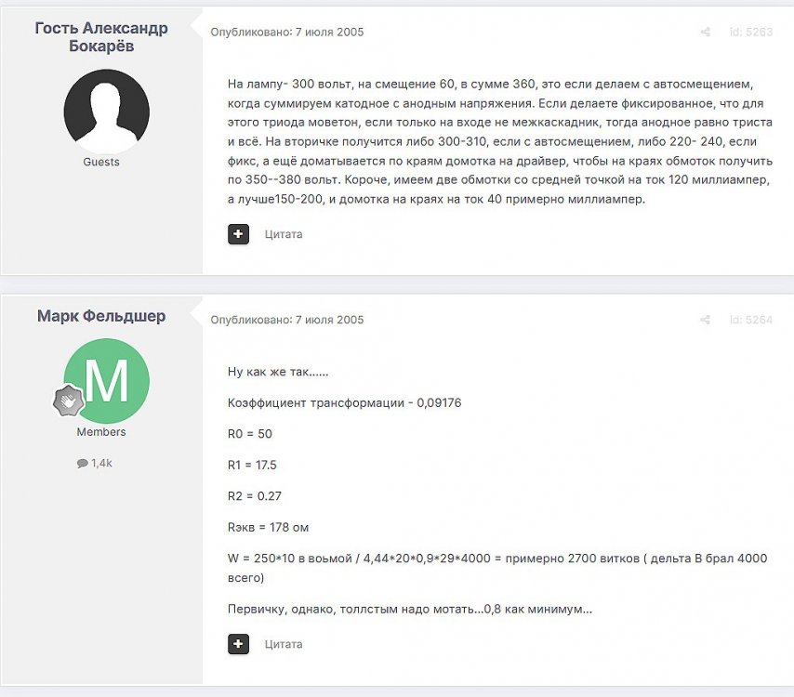Open post permalink id: 5263
The width and height of the screenshot is (794, 697).
pos(751,32)
